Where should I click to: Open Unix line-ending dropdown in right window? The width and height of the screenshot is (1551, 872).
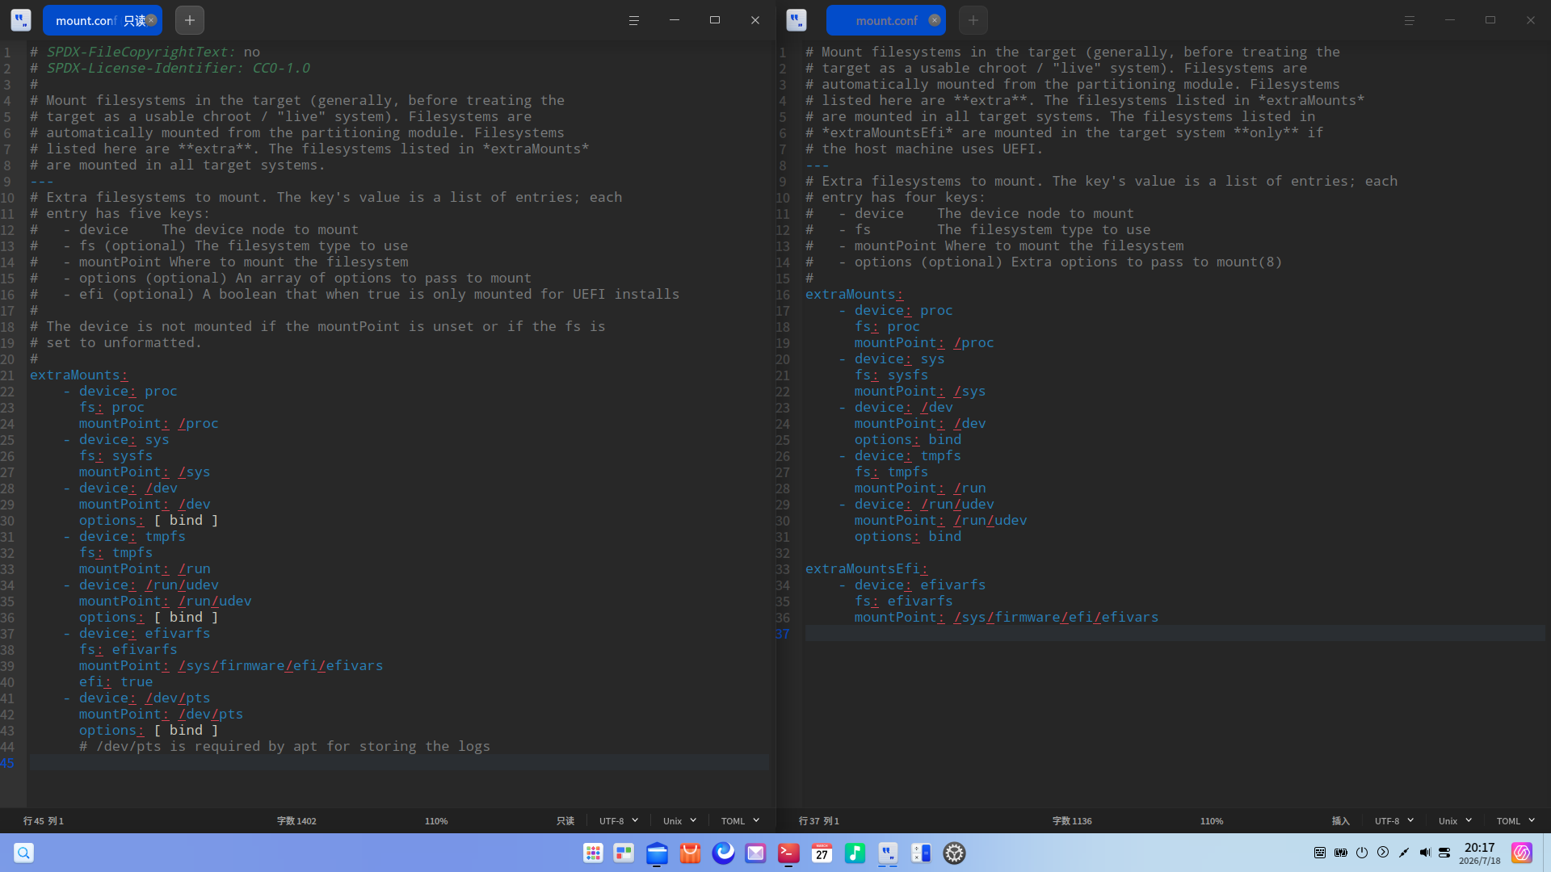1455,820
